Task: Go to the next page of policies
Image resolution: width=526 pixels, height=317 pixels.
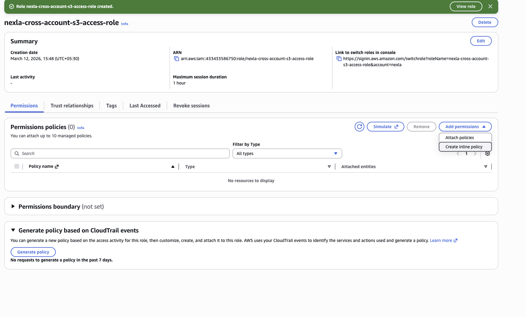Action: pos(475,153)
